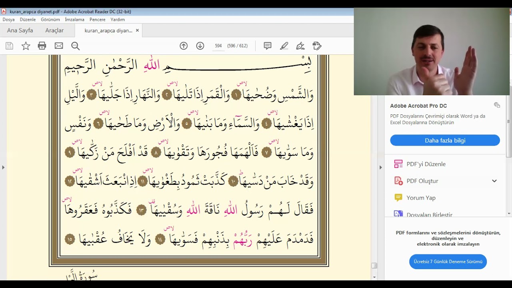Image resolution: width=512 pixels, height=288 pixels.
Task: Print the document with the printer icon
Action: point(42,46)
